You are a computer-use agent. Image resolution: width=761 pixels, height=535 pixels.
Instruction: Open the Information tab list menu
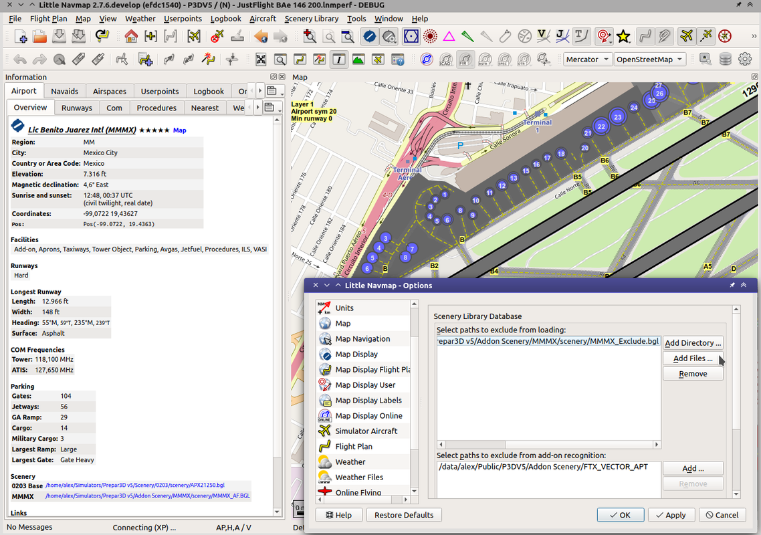click(274, 91)
